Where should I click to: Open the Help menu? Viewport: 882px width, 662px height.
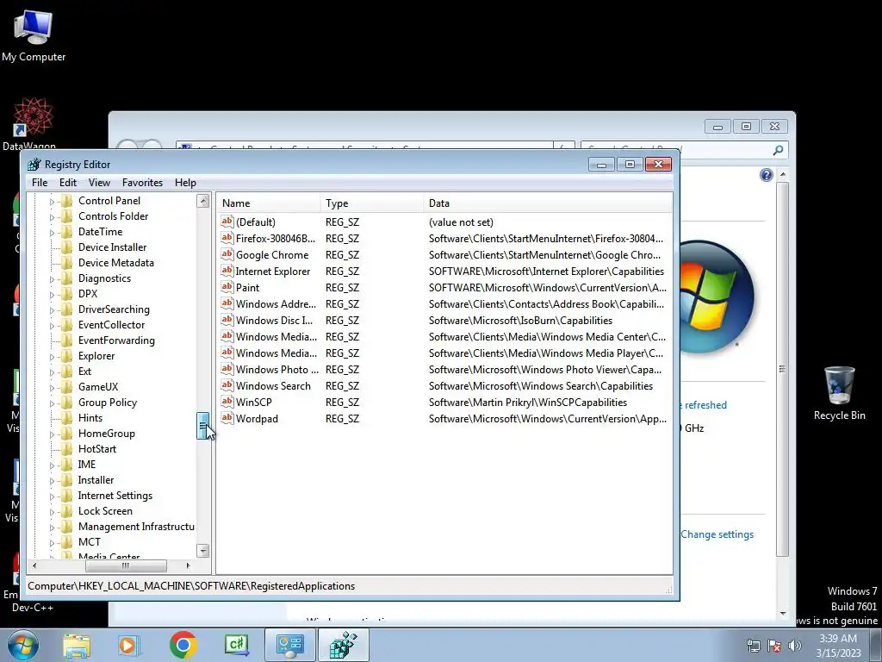[x=185, y=183]
